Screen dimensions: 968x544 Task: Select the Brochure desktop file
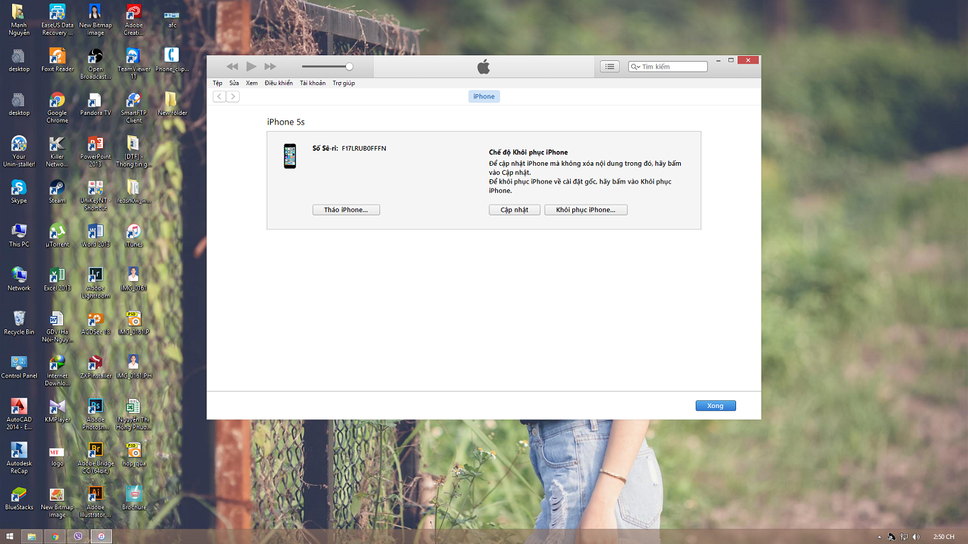(x=134, y=499)
